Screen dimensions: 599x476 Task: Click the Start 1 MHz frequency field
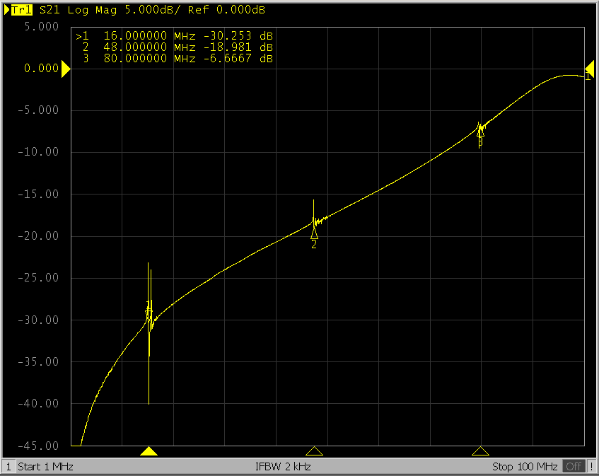pyautogui.click(x=45, y=467)
